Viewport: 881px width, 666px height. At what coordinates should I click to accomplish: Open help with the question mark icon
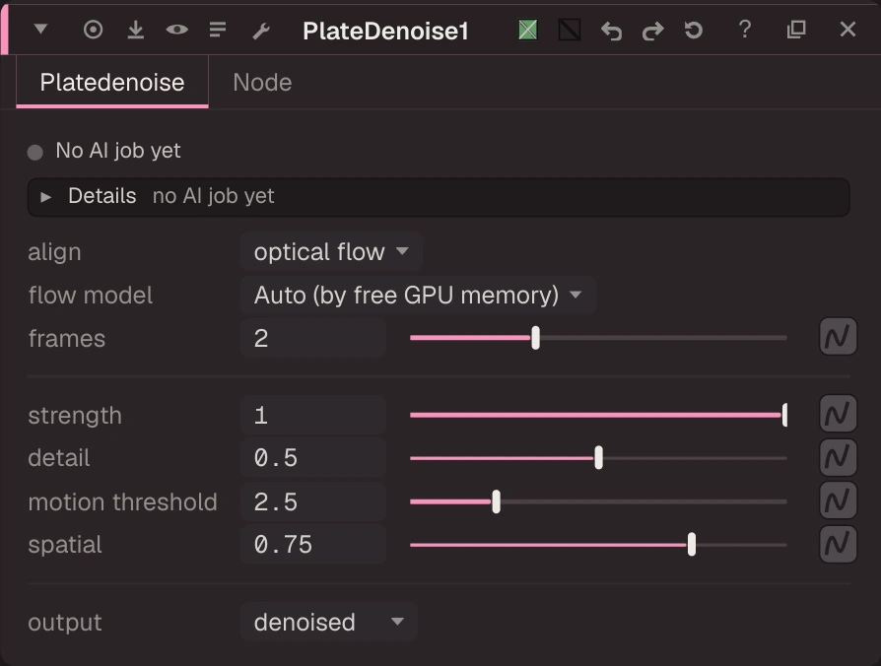744,30
